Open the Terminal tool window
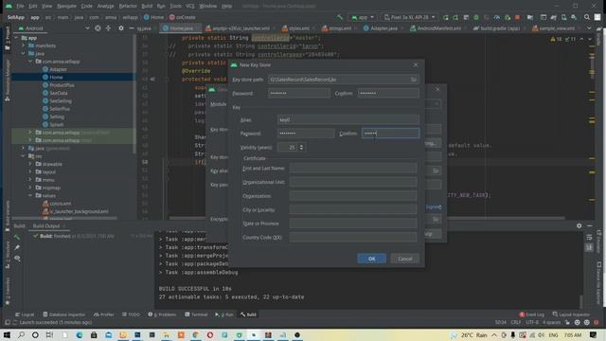The image size is (606, 341). click(196, 314)
